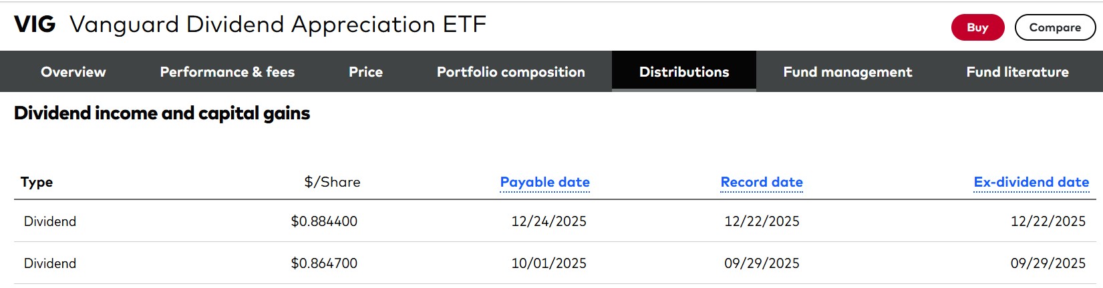This screenshot has height=288, width=1103.
Task: Open the Ex-dividend date definition link
Action: click(x=1032, y=182)
